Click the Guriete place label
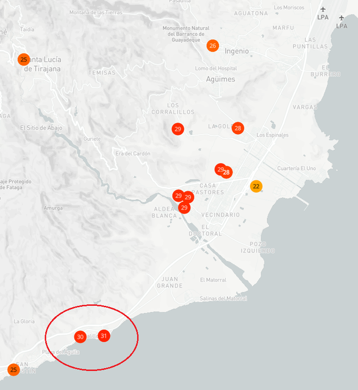Image resolution: width=358 pixels, height=390 pixels. click(92, 139)
